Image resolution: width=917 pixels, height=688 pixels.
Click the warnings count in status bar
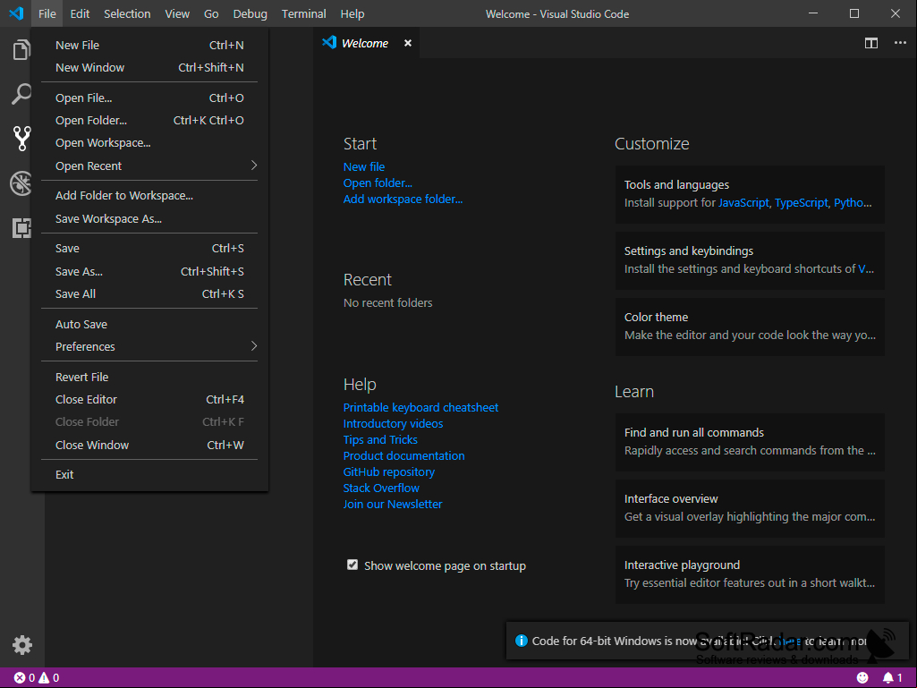pyautogui.click(x=49, y=677)
